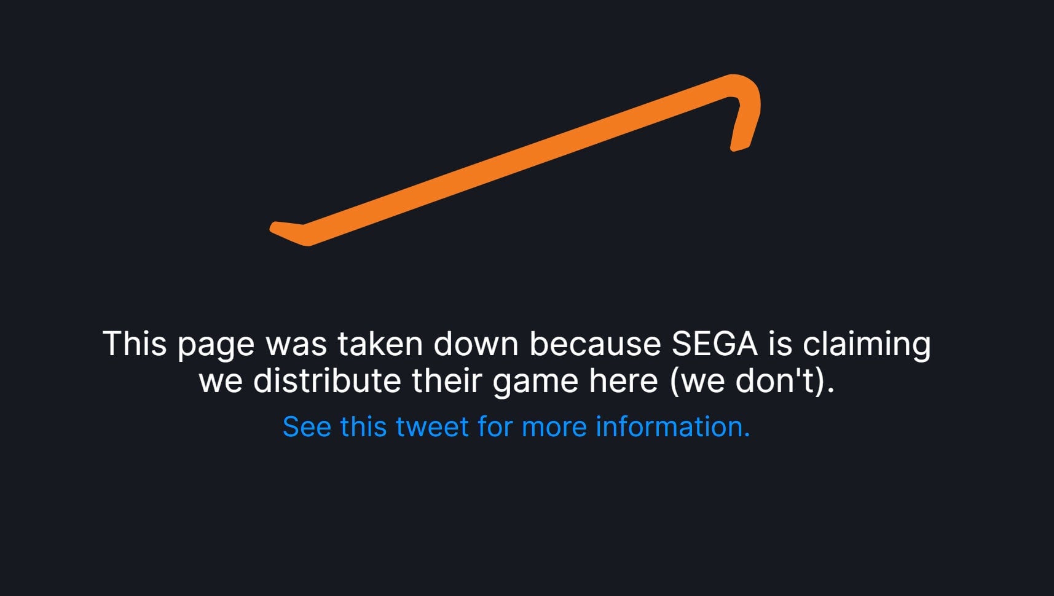Click the phrase 'we don't' in the message
The width and height of the screenshot is (1054, 596).
(750, 382)
